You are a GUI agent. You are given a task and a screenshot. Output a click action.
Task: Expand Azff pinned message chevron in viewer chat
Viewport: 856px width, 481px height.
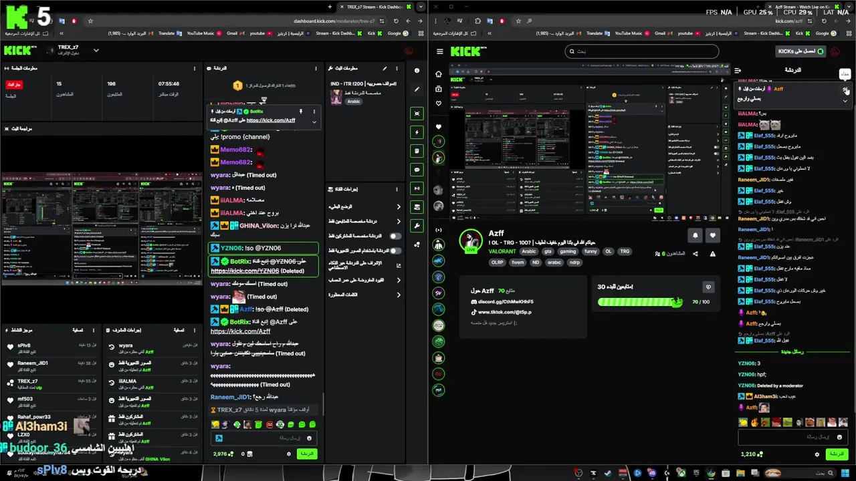click(x=845, y=101)
